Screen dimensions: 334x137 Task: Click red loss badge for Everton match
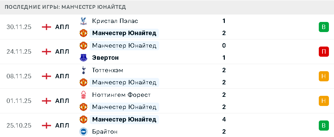[324, 52]
